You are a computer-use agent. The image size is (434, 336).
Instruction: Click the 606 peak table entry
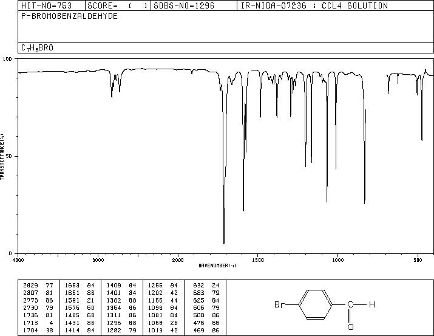tap(206, 307)
